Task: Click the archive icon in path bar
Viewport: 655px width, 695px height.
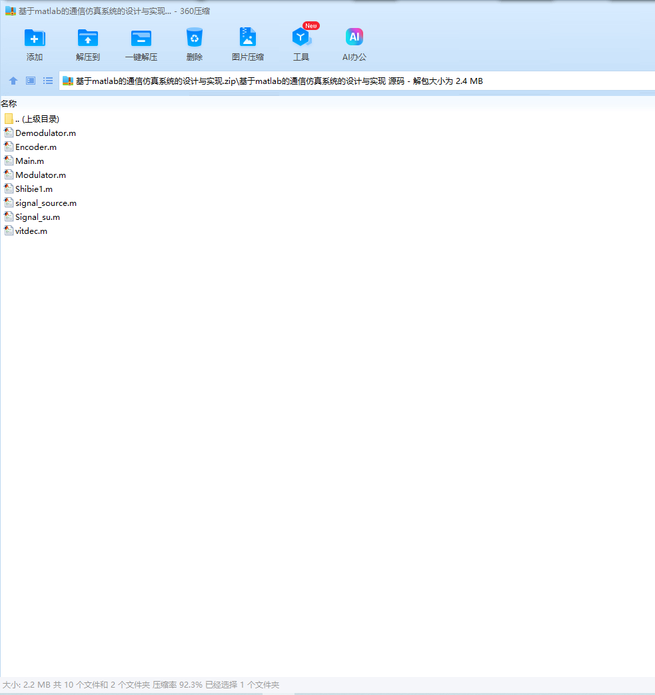Action: pos(68,81)
